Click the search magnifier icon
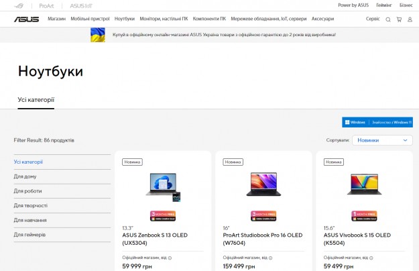 [388, 19]
